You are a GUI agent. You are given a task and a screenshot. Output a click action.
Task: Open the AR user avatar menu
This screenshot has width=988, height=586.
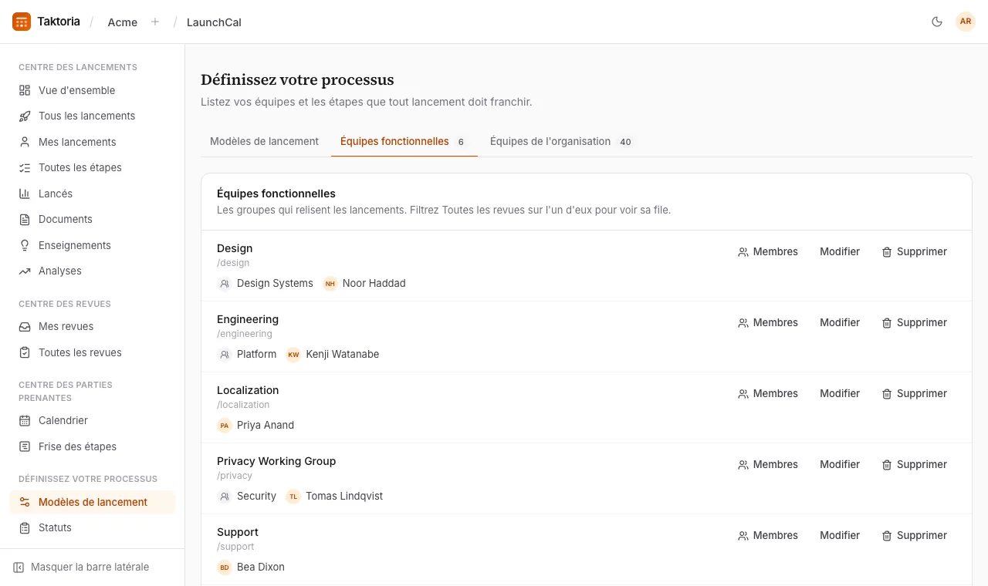tap(966, 22)
